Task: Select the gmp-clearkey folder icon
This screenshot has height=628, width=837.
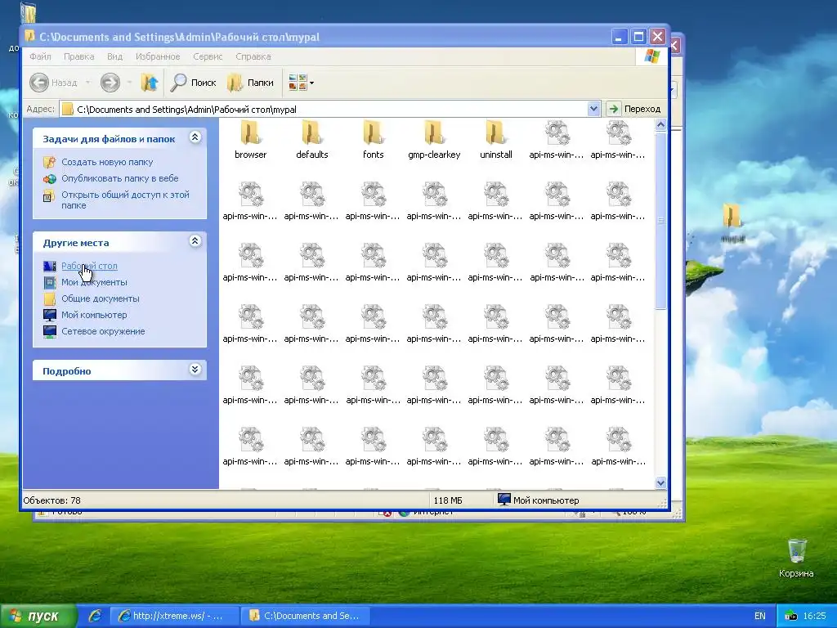Action: [435, 133]
